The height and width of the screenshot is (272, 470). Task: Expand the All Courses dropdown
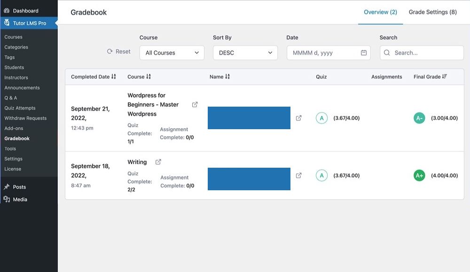172,53
